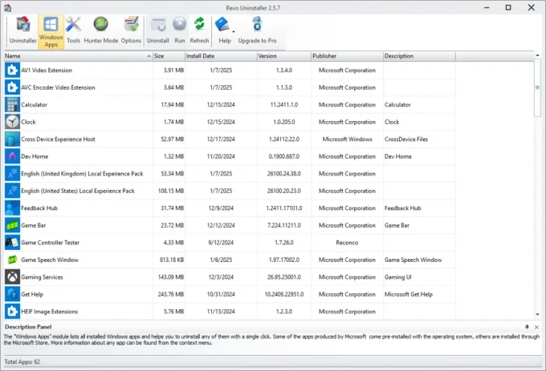Click Upgrade to Pro
This screenshot has width=546, height=371.
[257, 30]
